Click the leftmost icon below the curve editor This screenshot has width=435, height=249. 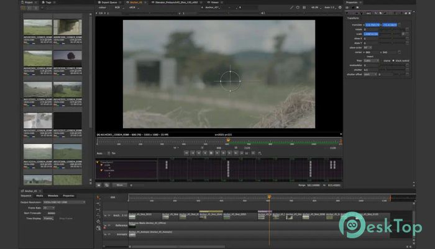pyautogui.click(x=99, y=185)
